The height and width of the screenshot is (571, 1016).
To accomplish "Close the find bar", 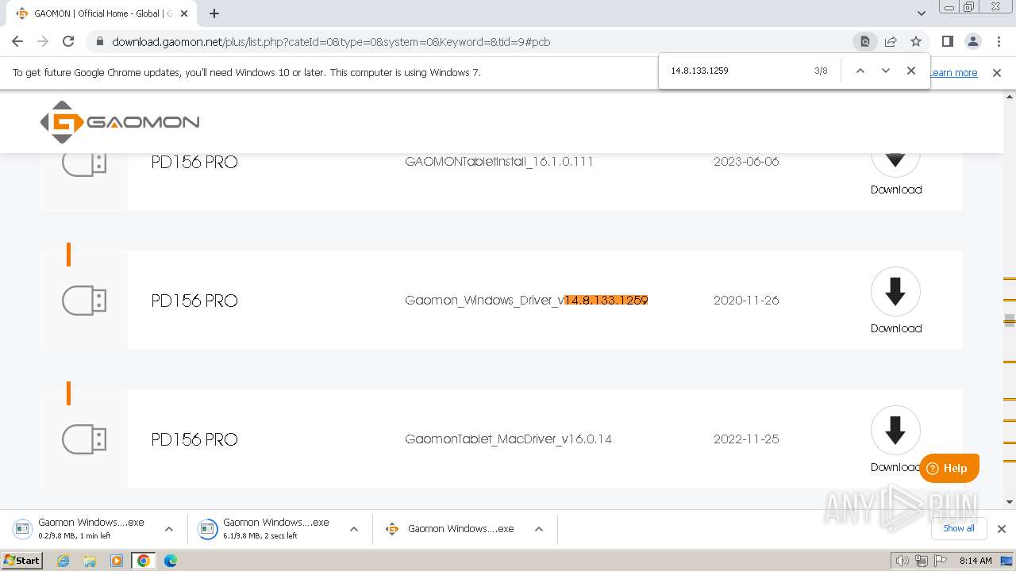I will click(911, 71).
